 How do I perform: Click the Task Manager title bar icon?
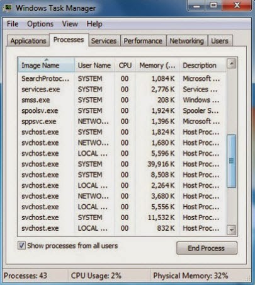8,8
